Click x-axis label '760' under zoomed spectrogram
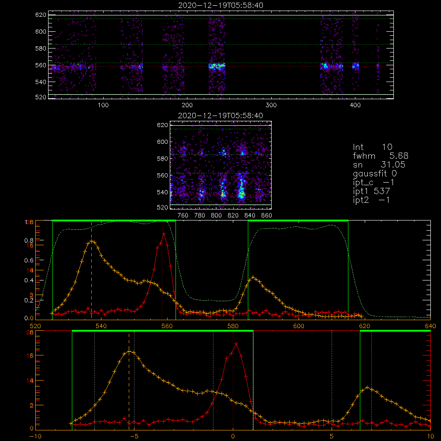This screenshot has width=441, height=441. [183, 215]
